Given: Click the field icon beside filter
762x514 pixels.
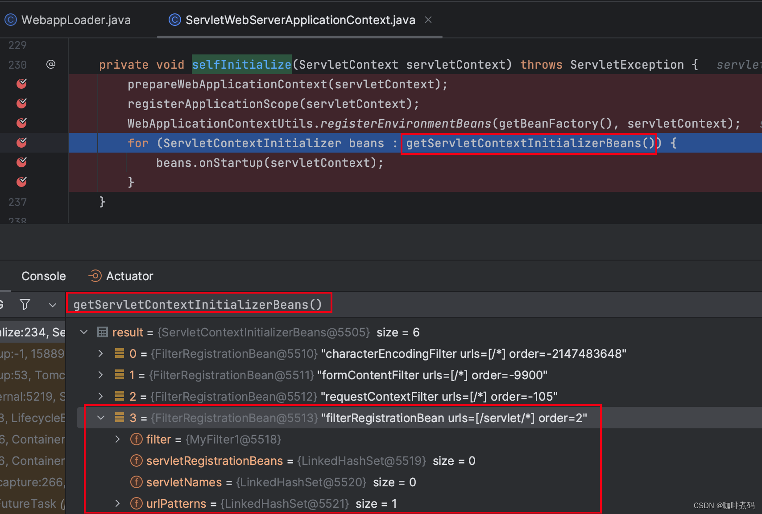Looking at the screenshot, I should (136, 439).
